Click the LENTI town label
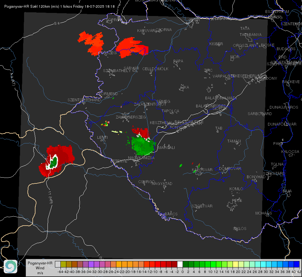The height and width of the screenshot is (277, 302). point(102,138)
